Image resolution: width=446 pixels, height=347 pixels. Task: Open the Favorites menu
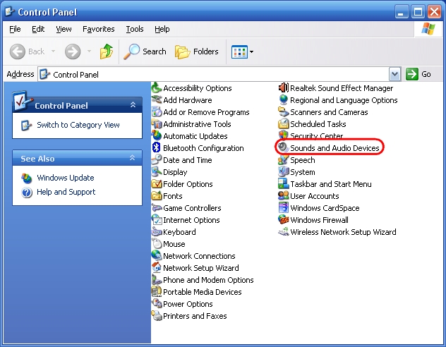(98, 29)
